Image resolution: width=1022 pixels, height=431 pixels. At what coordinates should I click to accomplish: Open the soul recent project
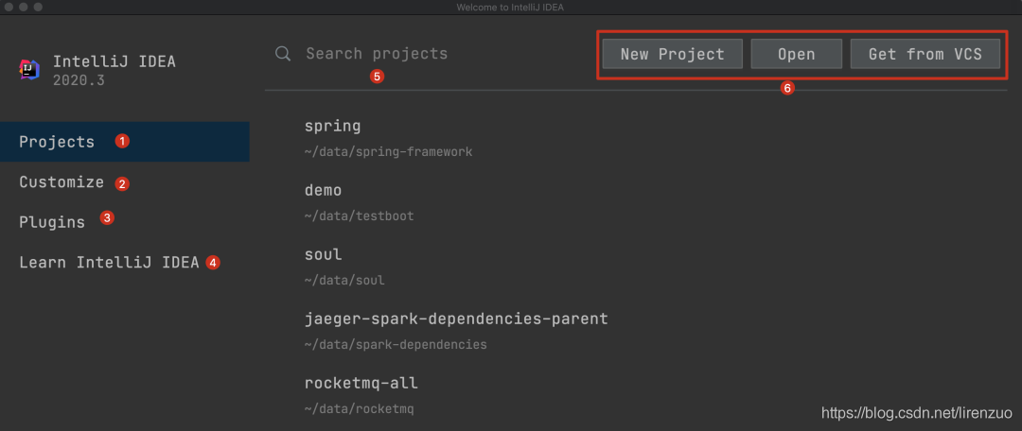(324, 255)
